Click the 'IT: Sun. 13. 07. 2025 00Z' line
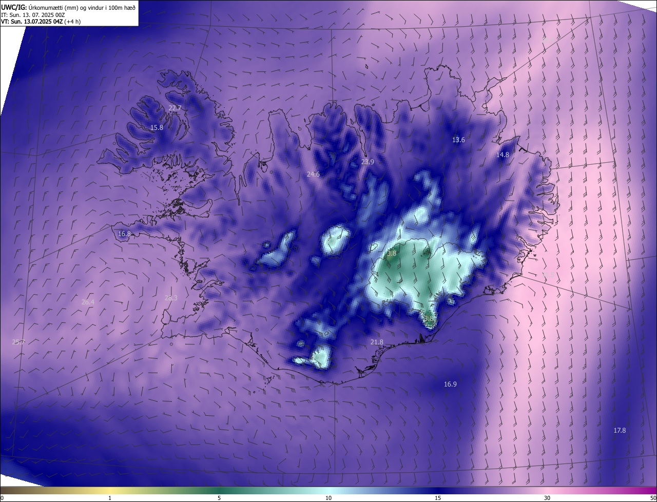 [33, 15]
